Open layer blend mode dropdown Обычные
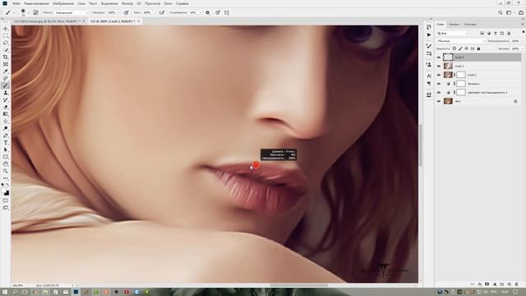This screenshot has width=526, height=296. point(460,41)
